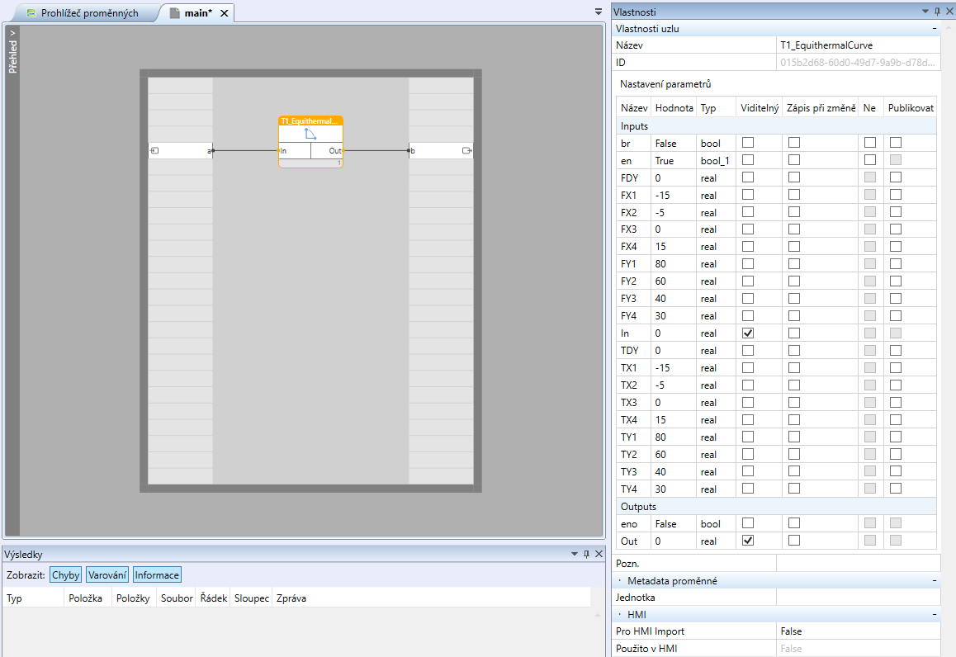Toggle the Varování filter
The height and width of the screenshot is (657, 956).
pyautogui.click(x=107, y=574)
